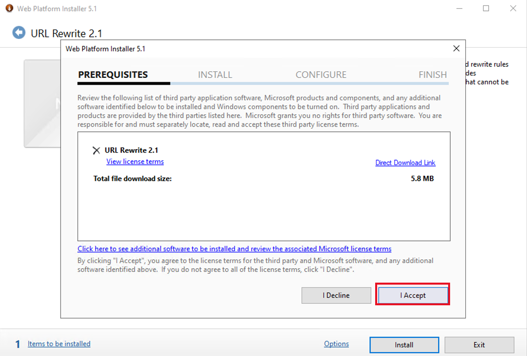Open the Options settings

(337, 344)
